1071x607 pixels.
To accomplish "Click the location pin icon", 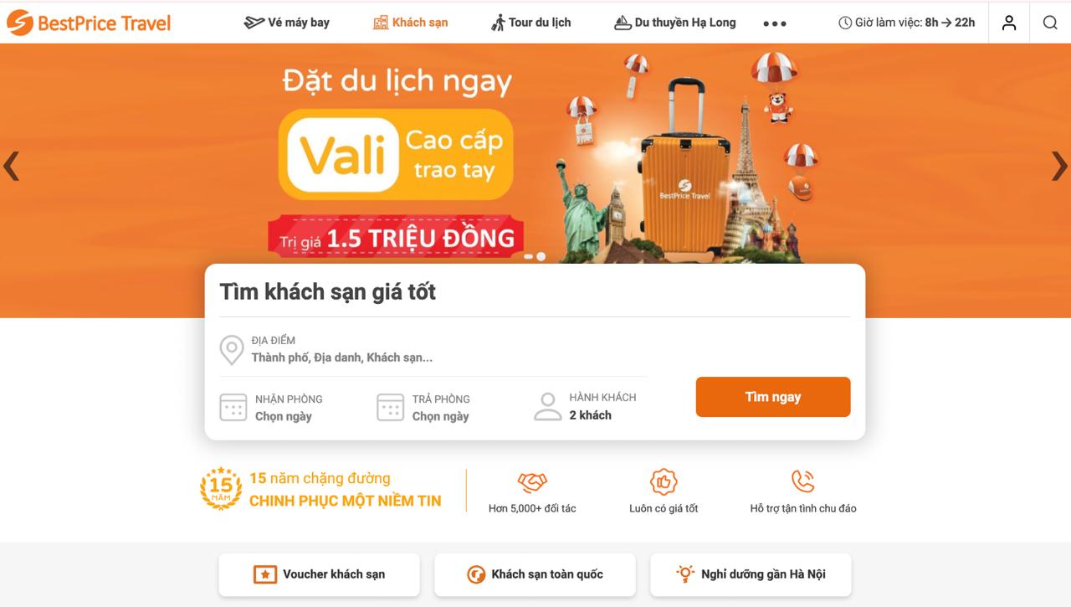I will click(x=232, y=350).
